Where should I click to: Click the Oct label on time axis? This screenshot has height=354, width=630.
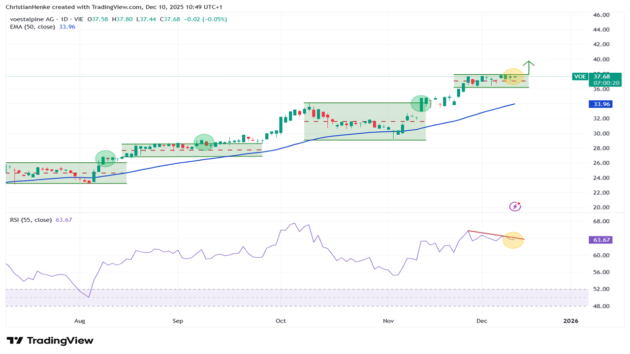tap(281, 321)
